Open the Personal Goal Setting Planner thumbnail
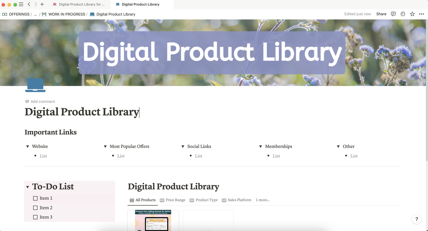 pyautogui.click(x=153, y=221)
